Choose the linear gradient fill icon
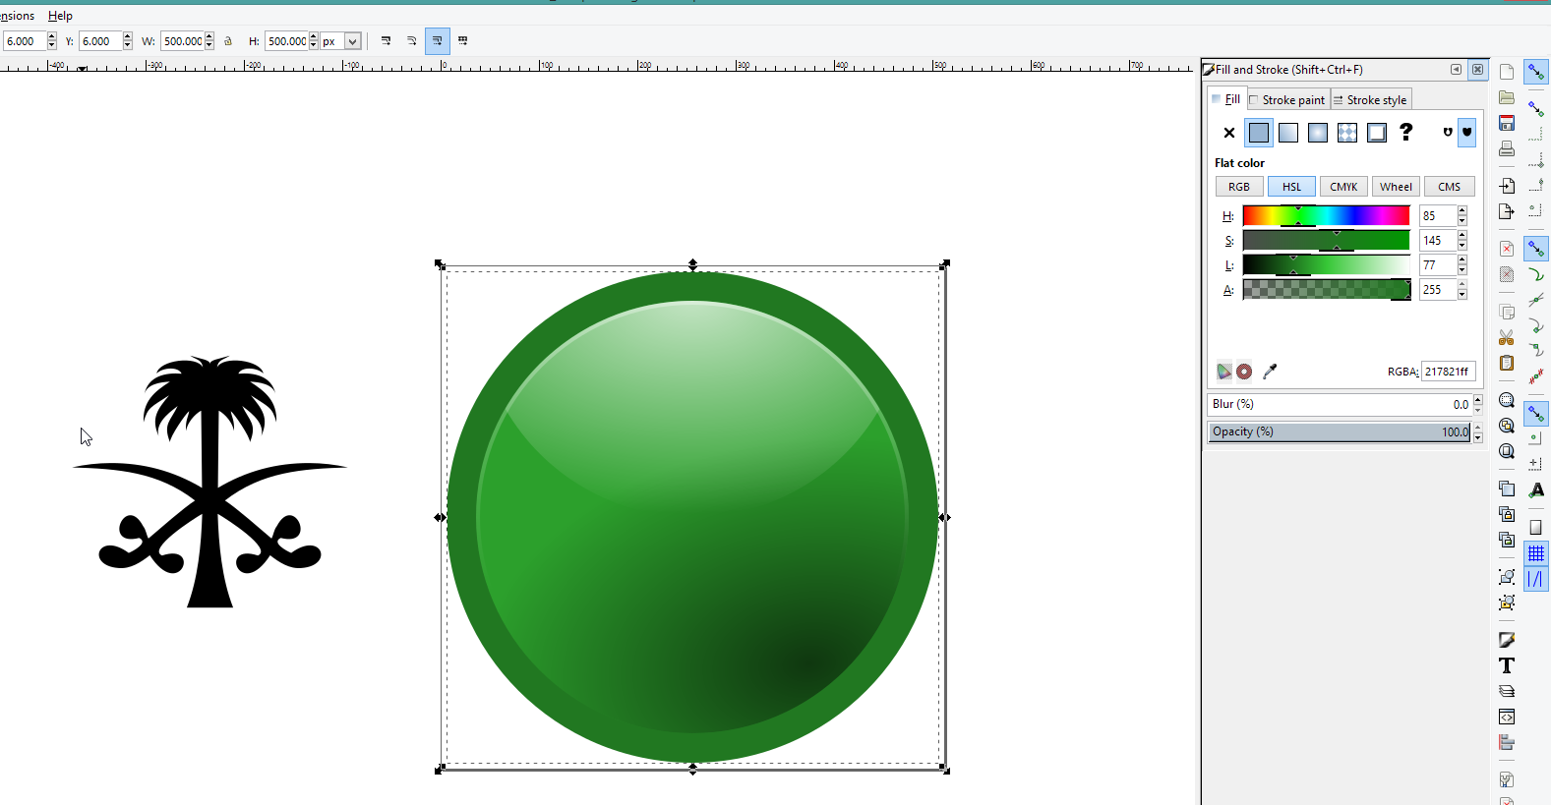The width and height of the screenshot is (1551, 805). point(1287,133)
